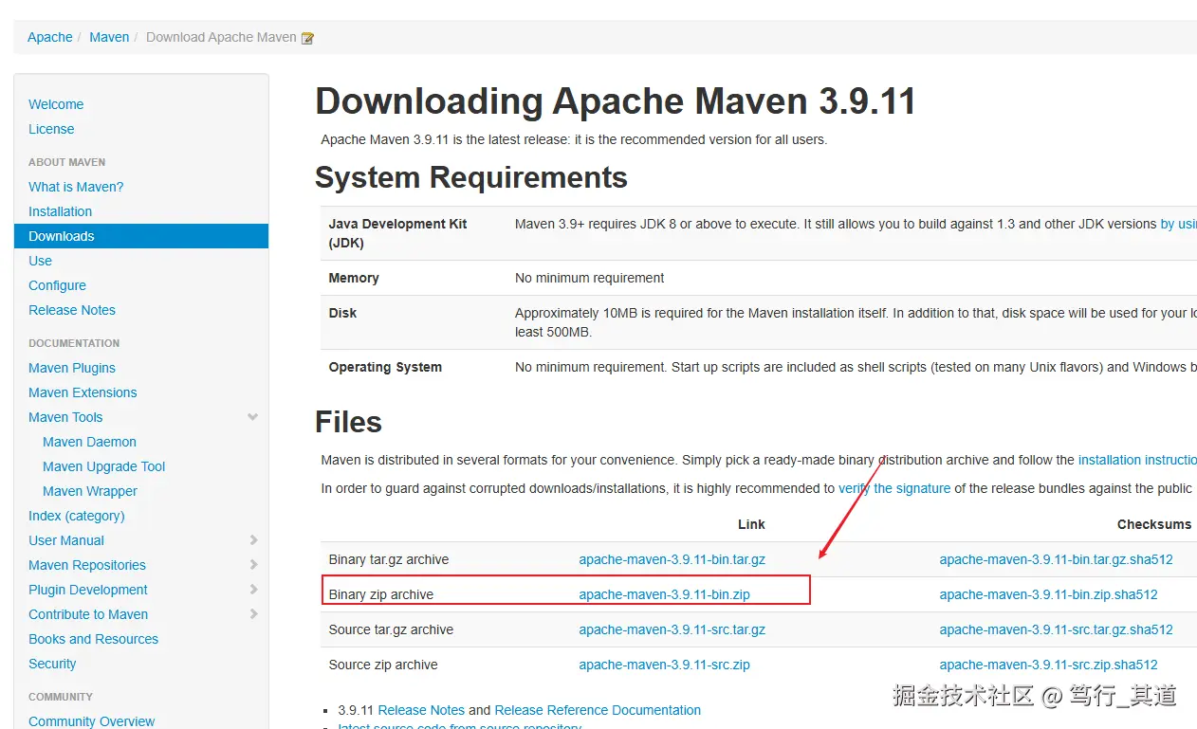Open the src.zip.sha512 checksum link

tap(1049, 665)
